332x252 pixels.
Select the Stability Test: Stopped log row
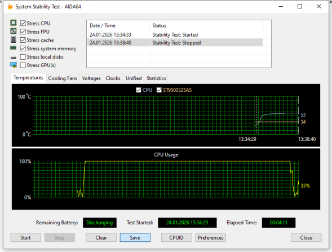click(x=175, y=43)
